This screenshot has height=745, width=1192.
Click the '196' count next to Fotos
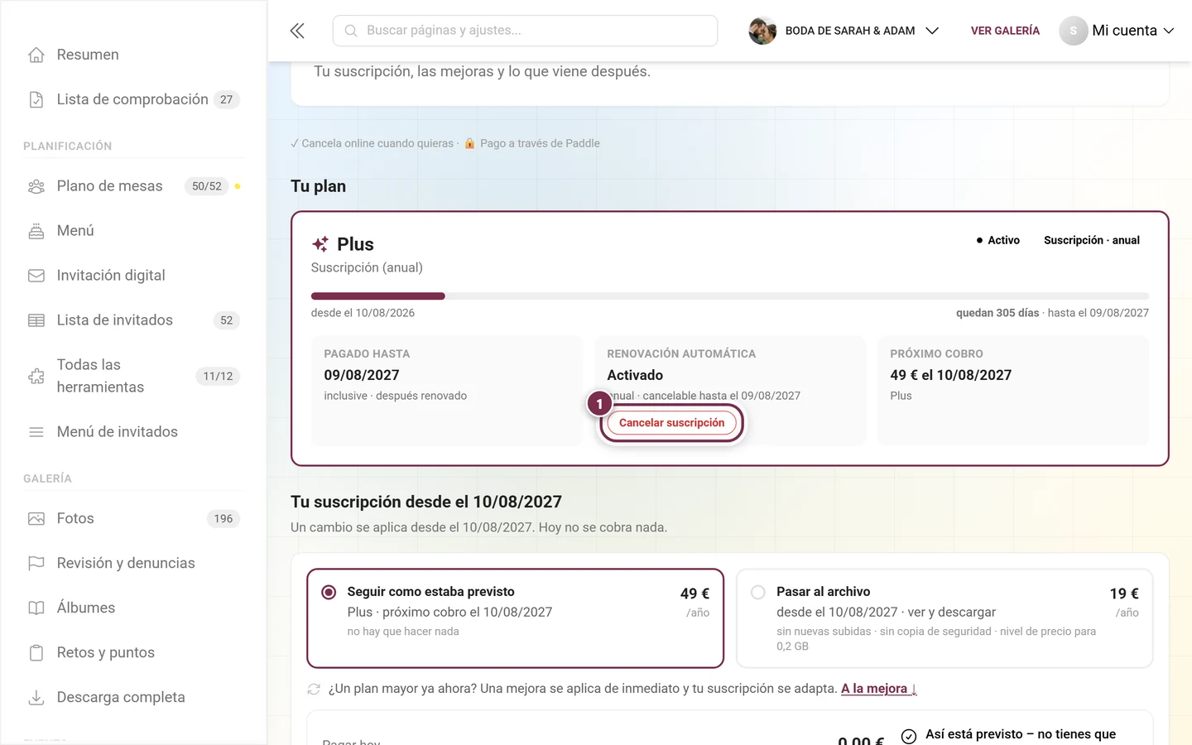(223, 519)
